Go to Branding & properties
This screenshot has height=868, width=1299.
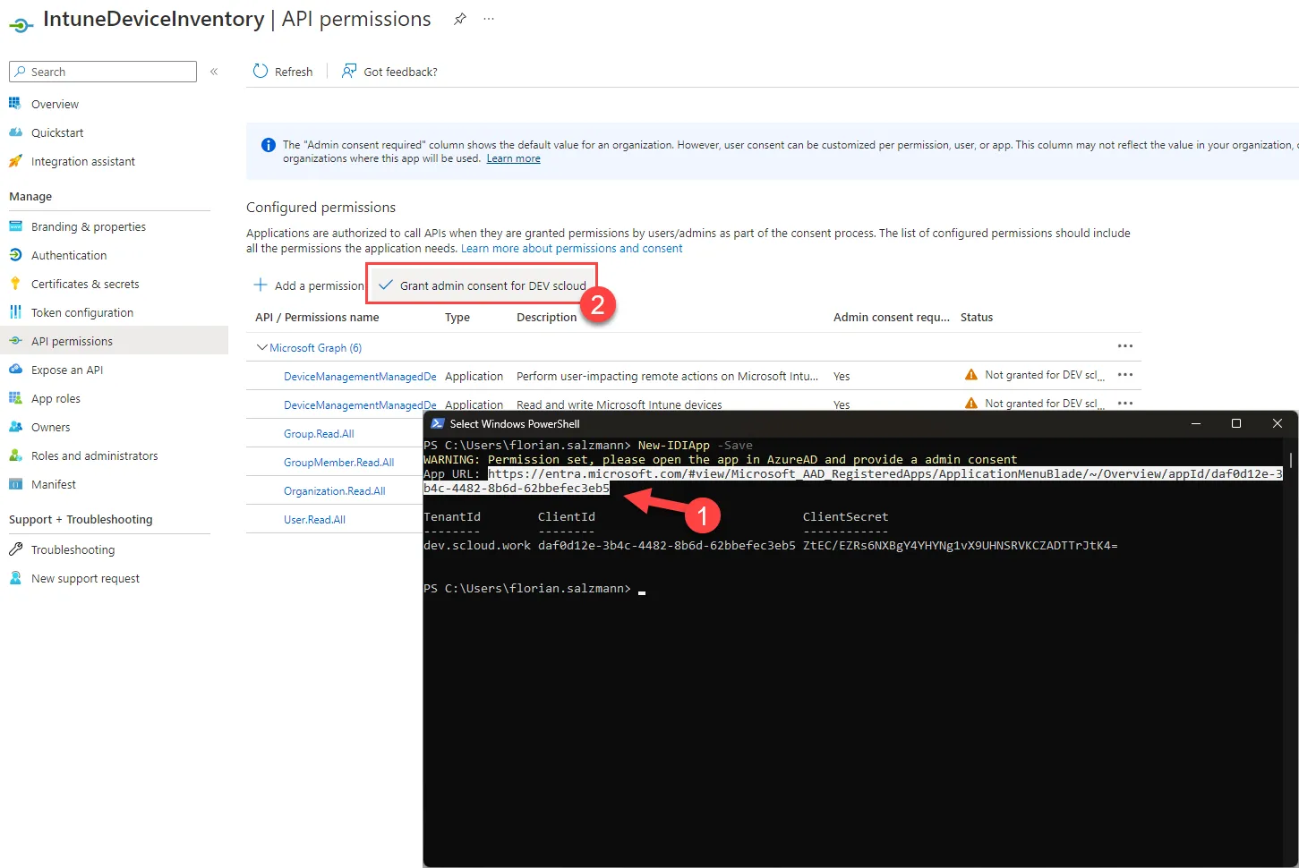pos(89,226)
